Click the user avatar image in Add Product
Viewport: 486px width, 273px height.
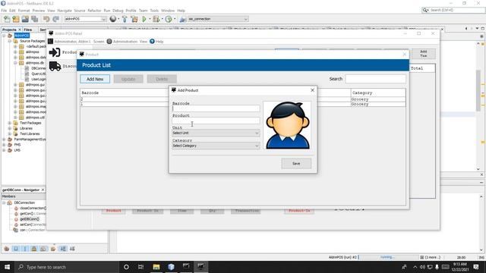coord(288,125)
